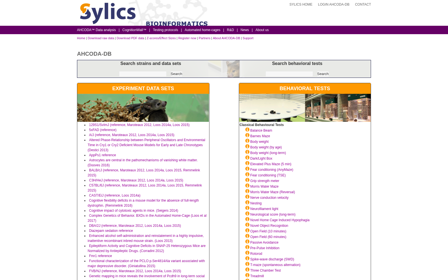448x280 pixels.
Task: Open the Fmr1 reference data set
Action: (101, 256)
